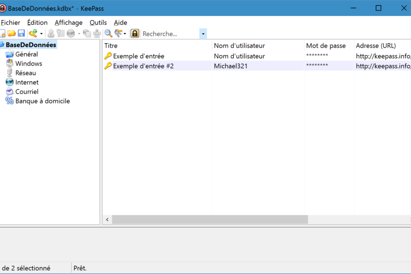Lock the workspace with the padlock icon

(x=135, y=34)
